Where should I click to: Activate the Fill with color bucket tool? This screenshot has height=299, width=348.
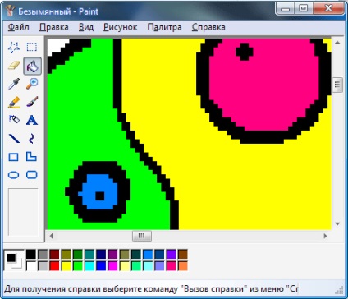pyautogui.click(x=32, y=66)
